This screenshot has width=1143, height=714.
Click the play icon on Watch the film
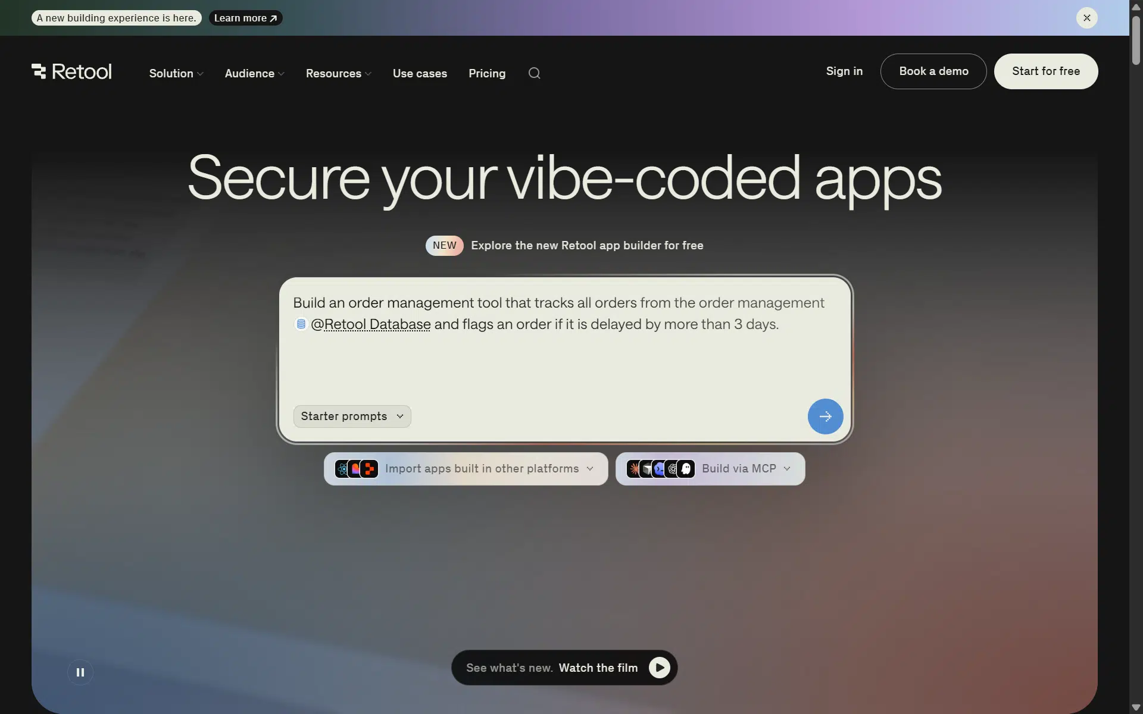click(x=659, y=668)
